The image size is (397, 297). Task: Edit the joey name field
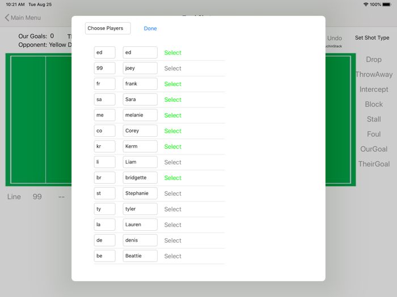[x=140, y=68]
